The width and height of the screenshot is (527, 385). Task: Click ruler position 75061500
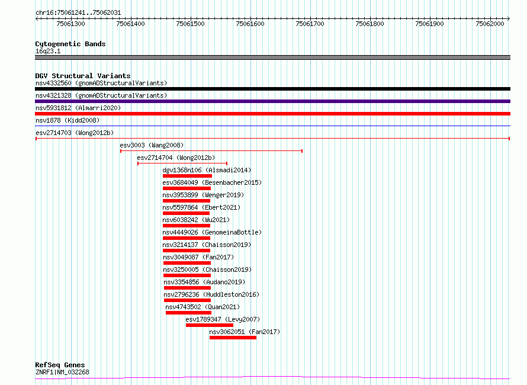[x=191, y=24]
